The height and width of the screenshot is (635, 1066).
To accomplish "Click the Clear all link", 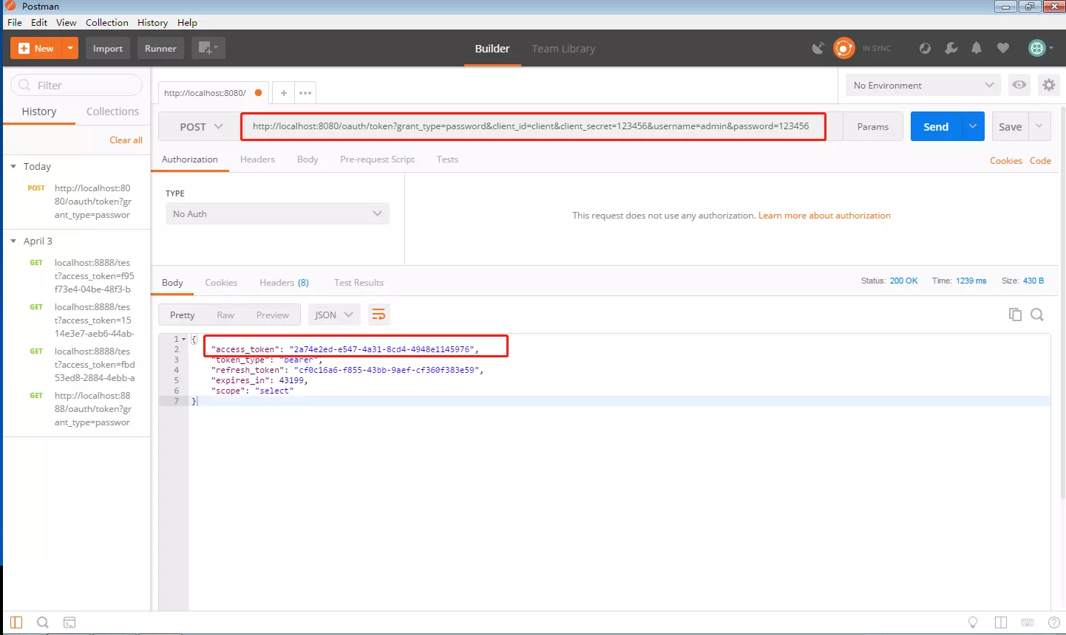I will pyautogui.click(x=126, y=140).
